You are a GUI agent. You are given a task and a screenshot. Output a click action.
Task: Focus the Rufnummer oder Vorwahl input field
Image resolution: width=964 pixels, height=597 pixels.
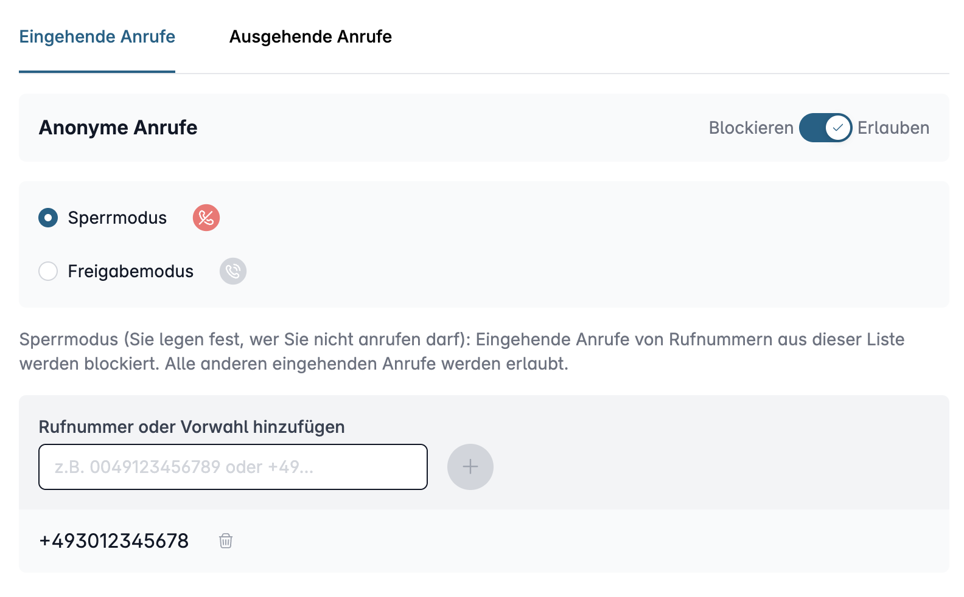233,467
